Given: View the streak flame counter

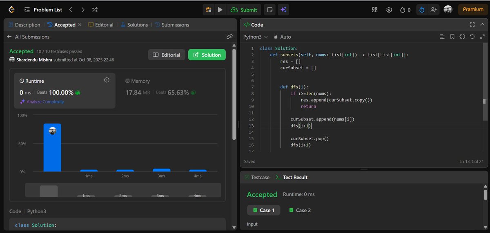Looking at the screenshot, I should pyautogui.click(x=405, y=10).
